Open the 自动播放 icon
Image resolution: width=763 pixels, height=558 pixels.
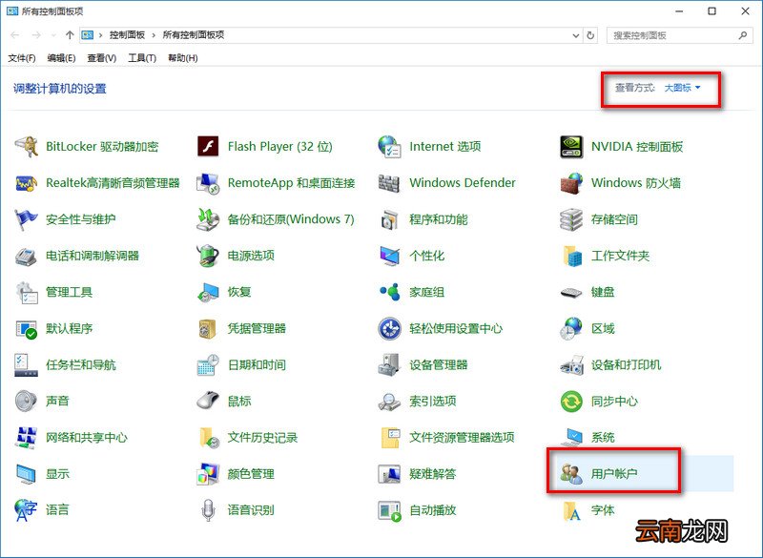tap(389, 510)
